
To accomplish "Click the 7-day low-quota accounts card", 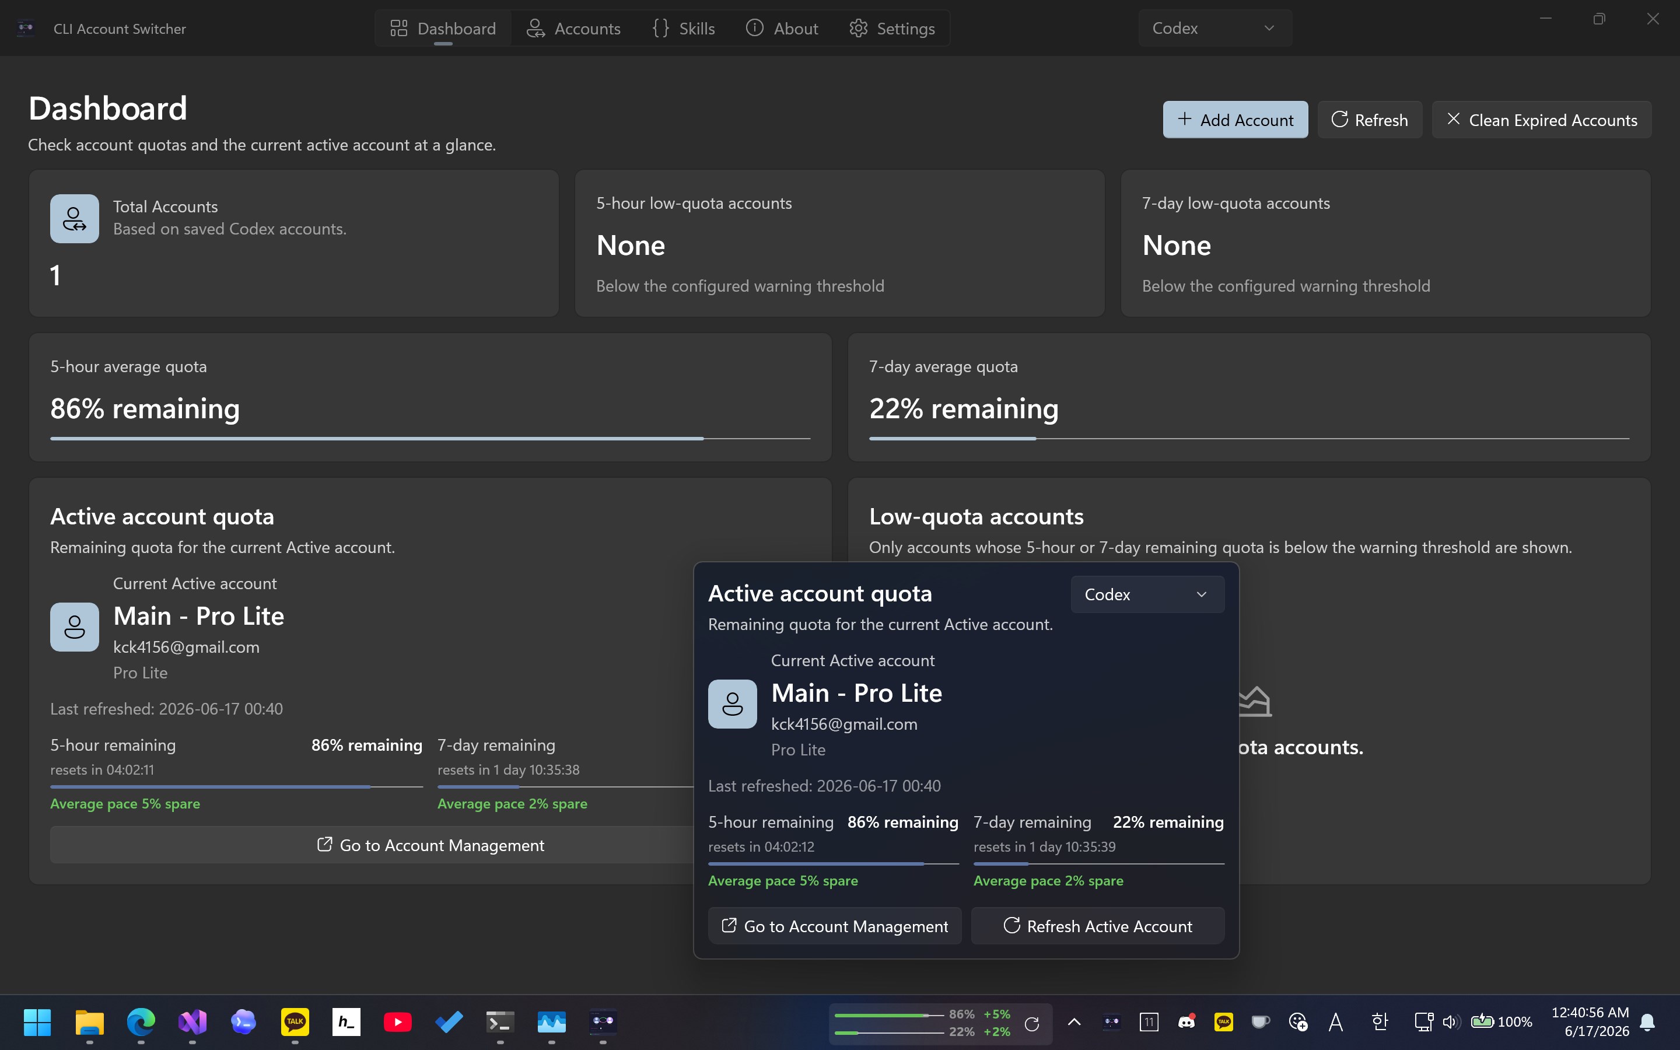I will 1385,243.
